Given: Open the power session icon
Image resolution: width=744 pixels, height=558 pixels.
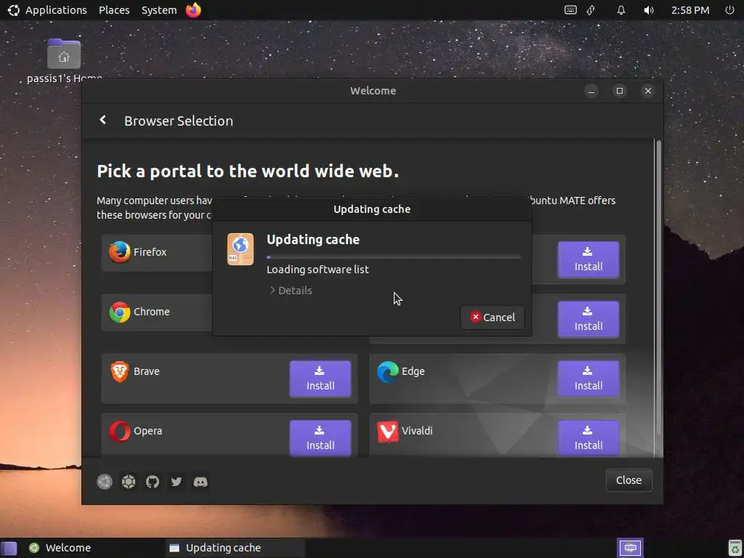Looking at the screenshot, I should [729, 10].
